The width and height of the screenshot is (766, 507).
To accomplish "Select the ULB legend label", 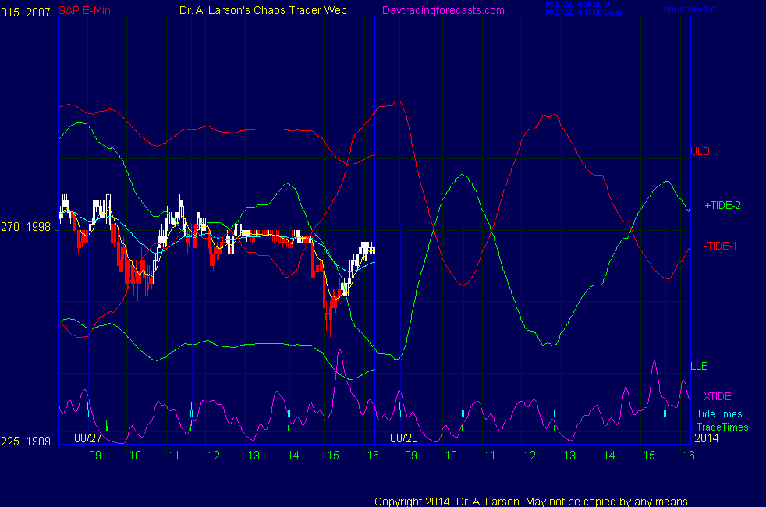I will coord(700,152).
